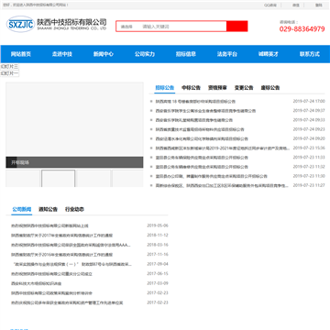Open the 走进中技 navigation item
This screenshot has width=330, height=330.
pyautogui.click(x=62, y=54)
